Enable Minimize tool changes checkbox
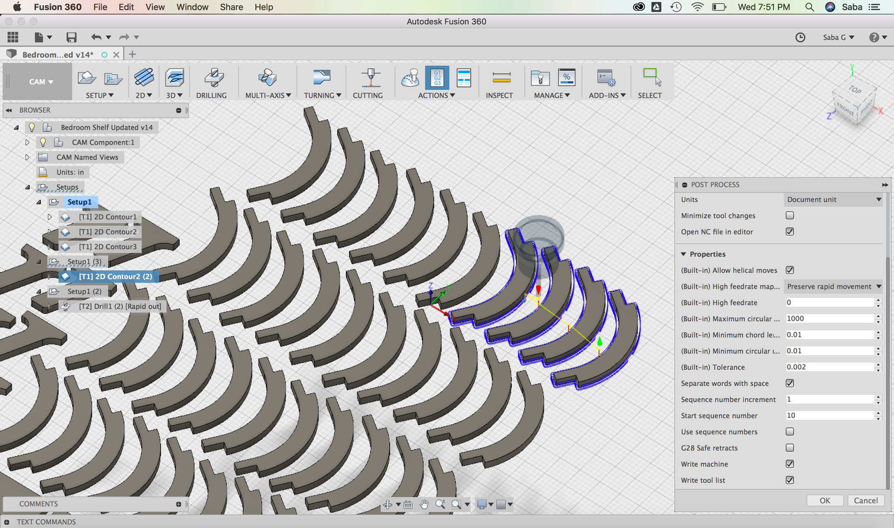894x528 pixels. click(x=790, y=215)
